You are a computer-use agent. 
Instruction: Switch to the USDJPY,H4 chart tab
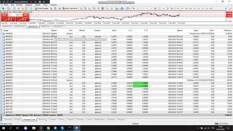45,27
